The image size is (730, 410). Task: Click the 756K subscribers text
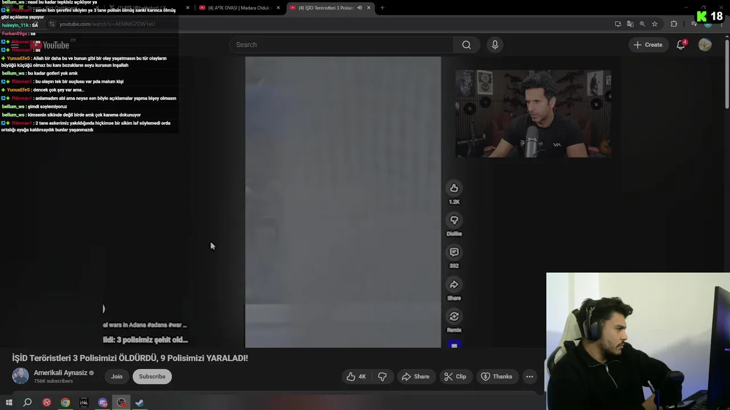[x=53, y=381]
